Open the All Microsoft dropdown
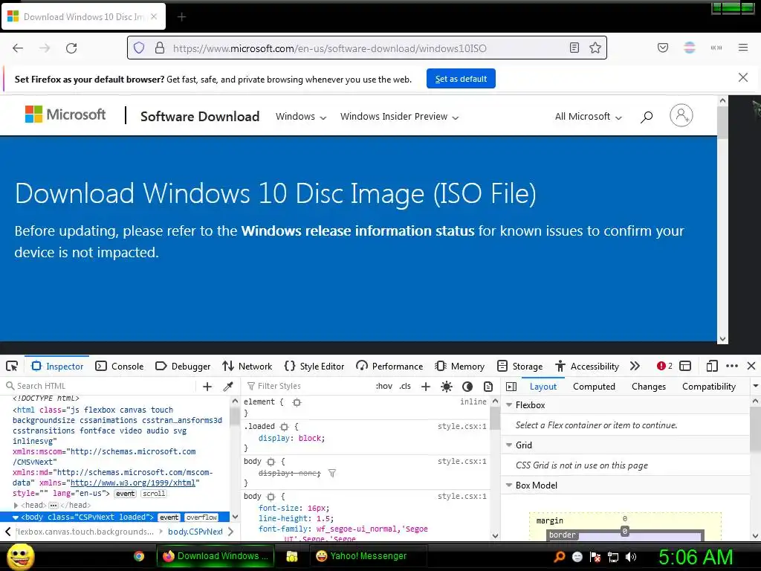Image resolution: width=761 pixels, height=571 pixels. (x=589, y=117)
